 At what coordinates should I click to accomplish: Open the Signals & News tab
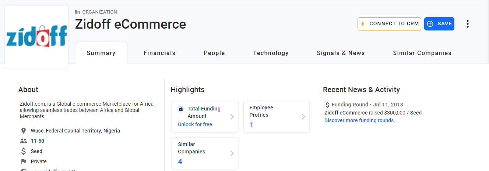coord(341,53)
